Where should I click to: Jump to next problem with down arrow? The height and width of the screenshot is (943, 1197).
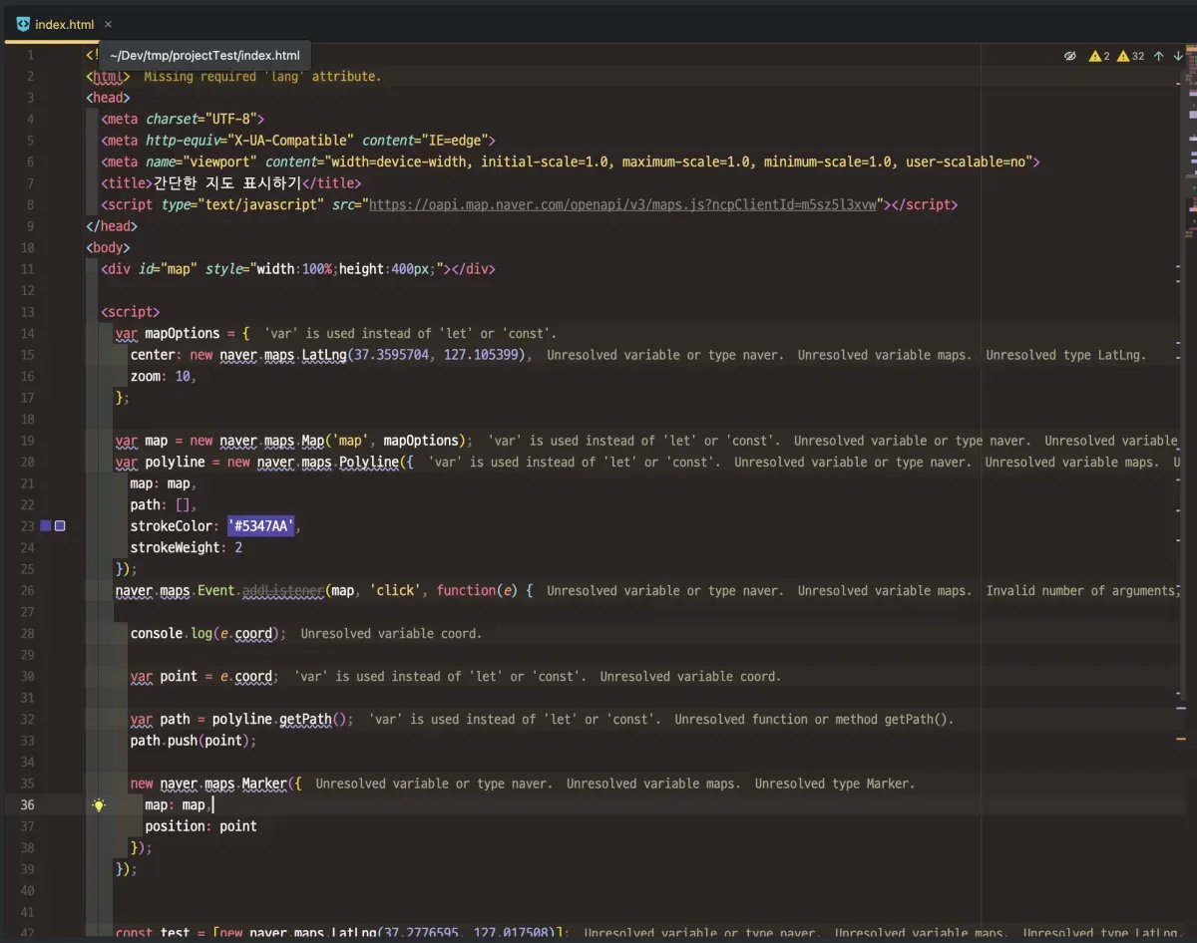[x=1178, y=57]
